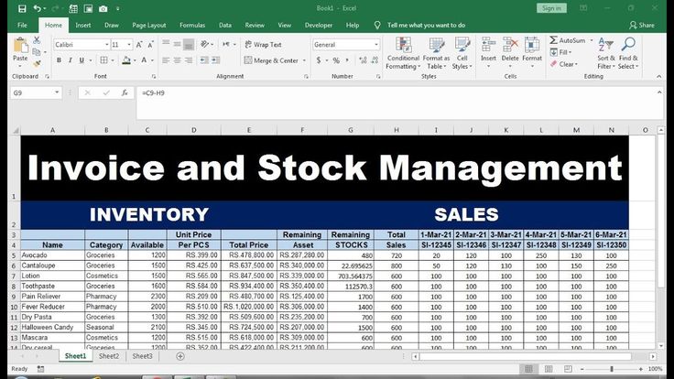The image size is (674, 379).
Task: Open Format as Table
Action: coord(436,53)
